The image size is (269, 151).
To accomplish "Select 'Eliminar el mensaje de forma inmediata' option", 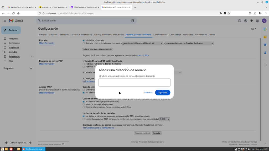I will coord(84,107).
